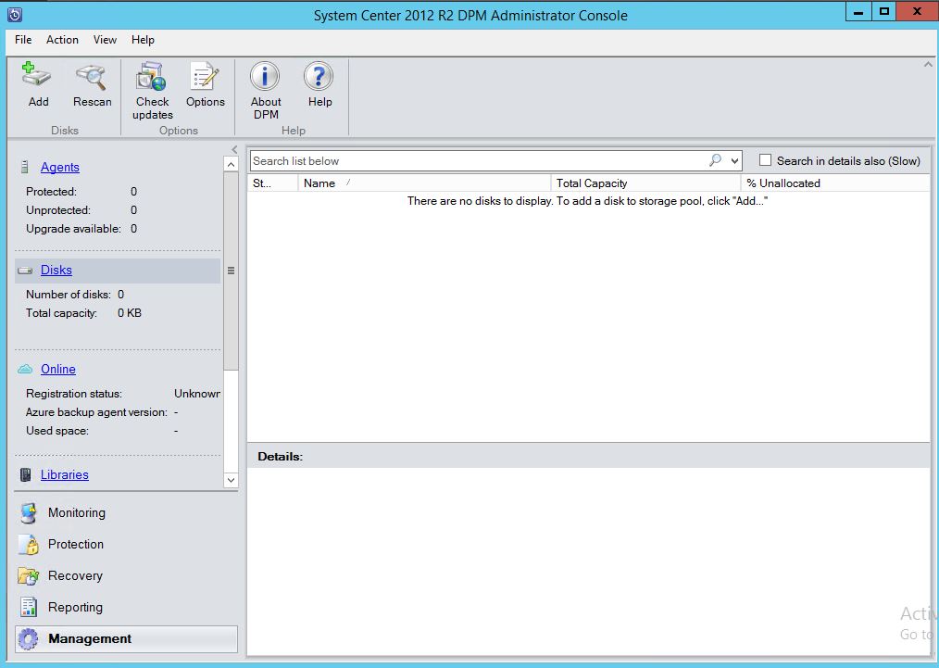Click the no disks to display message

(587, 201)
